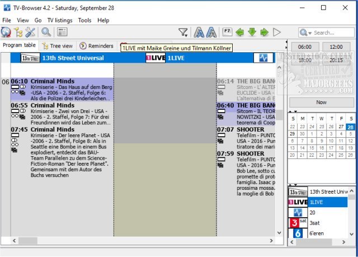Open 06:55 Criminal Minds program entry
Viewport: 358px width, 257px height.
[x=62, y=114]
